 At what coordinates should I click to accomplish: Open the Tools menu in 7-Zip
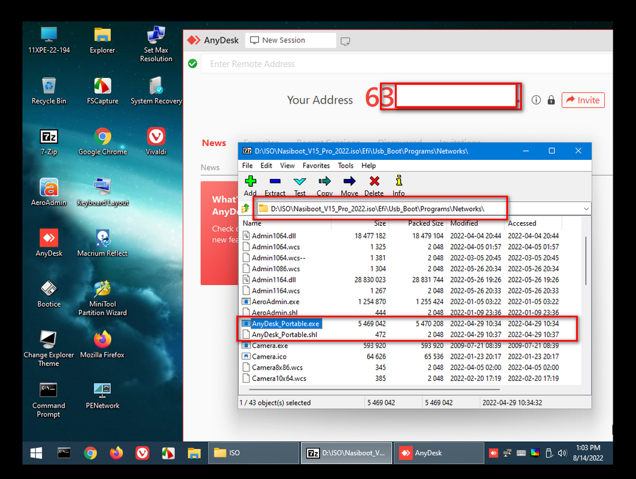click(x=346, y=166)
